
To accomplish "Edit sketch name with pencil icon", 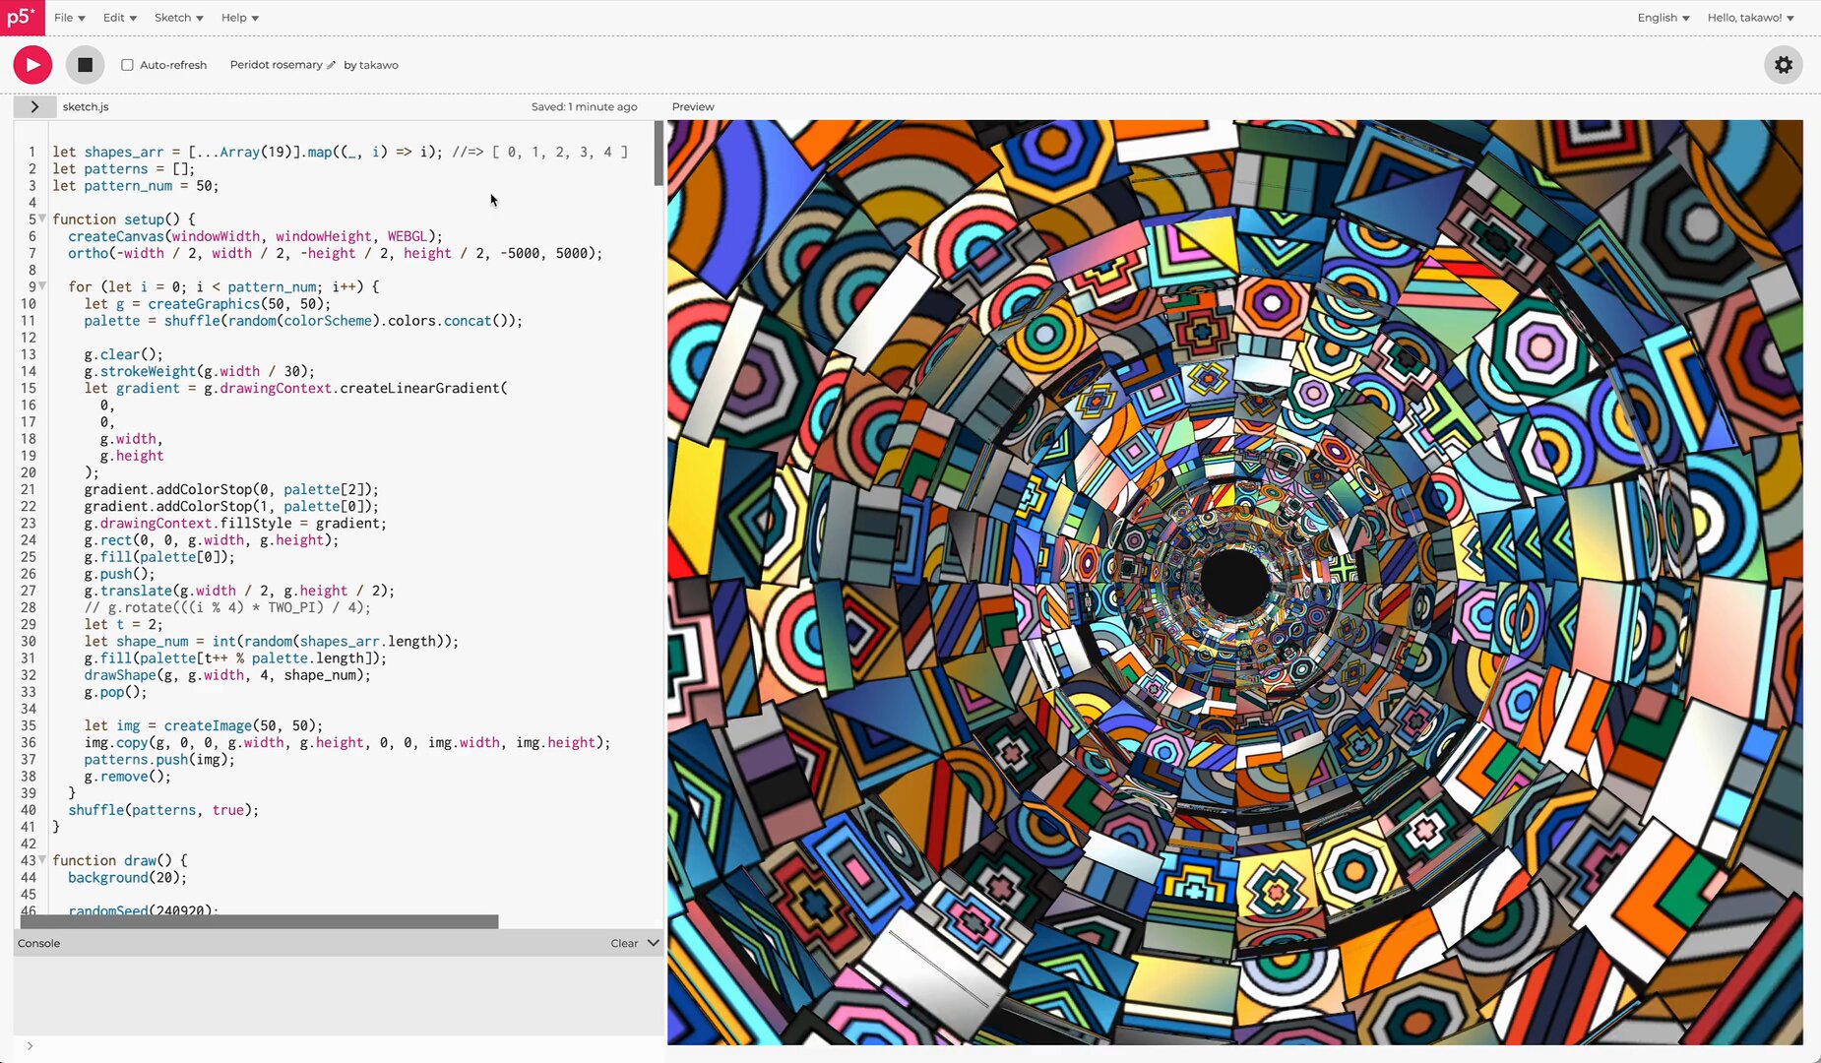I will [331, 65].
